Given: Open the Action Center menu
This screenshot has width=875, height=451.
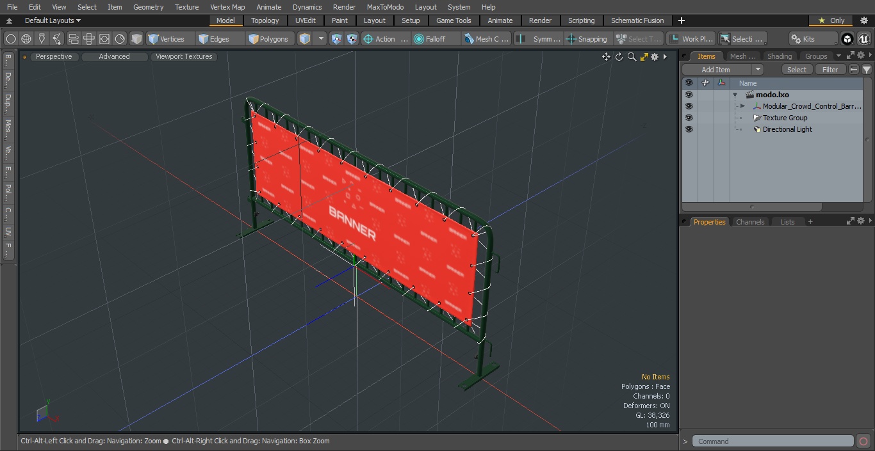Looking at the screenshot, I should point(386,39).
